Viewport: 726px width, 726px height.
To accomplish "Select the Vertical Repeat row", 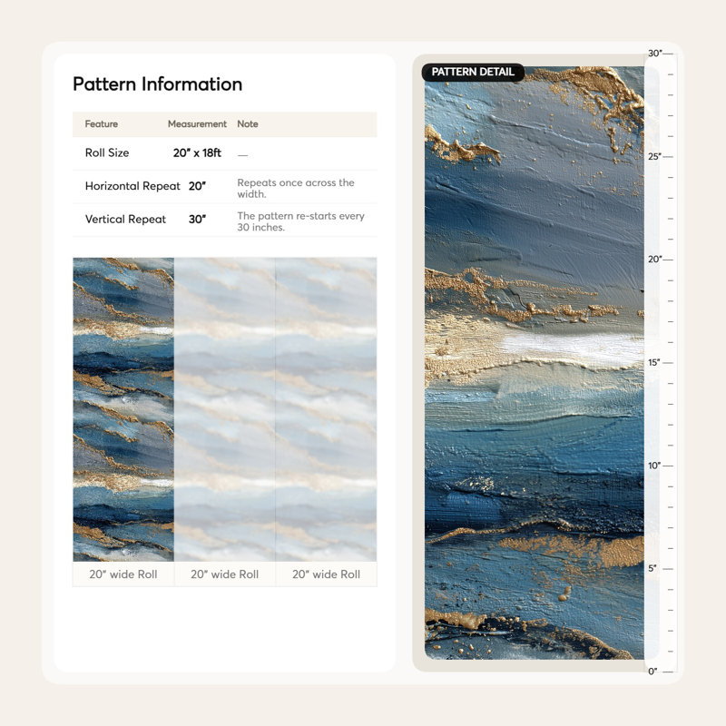I will [x=224, y=220].
